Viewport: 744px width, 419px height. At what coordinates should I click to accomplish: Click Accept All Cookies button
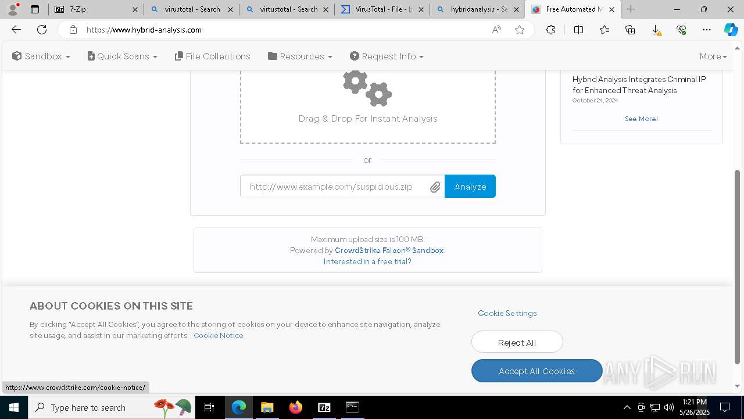(536, 371)
